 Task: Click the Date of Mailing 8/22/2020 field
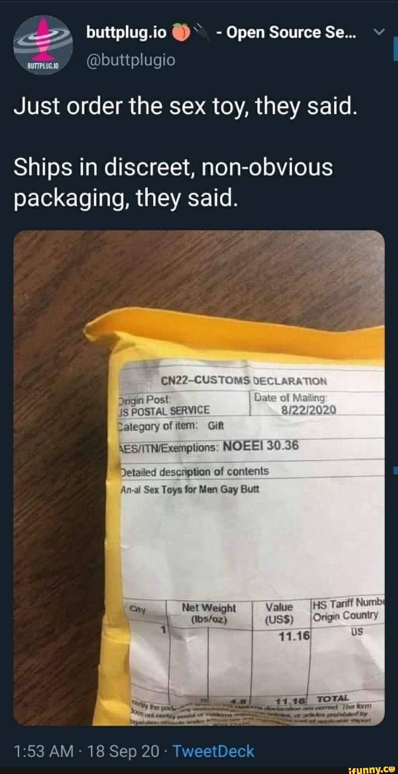296,404
